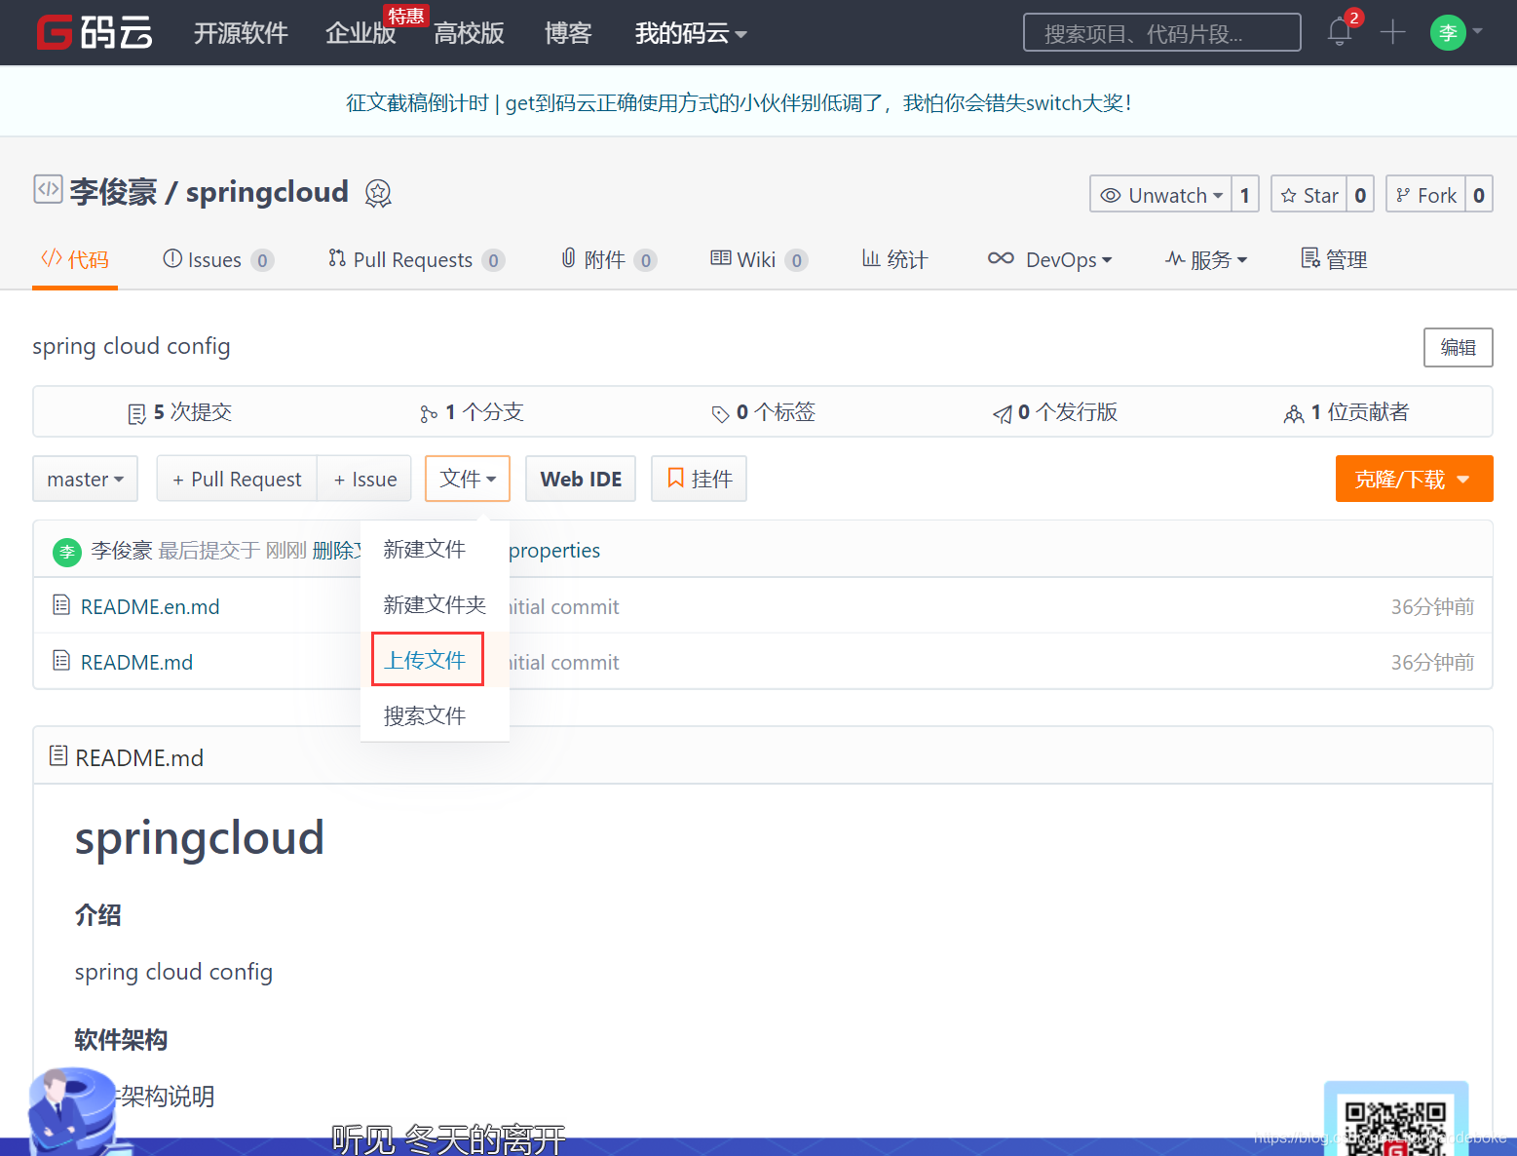Viewport: 1517px width, 1156px height.
Task: Open 高校版 in top navigation
Action: pyautogui.click(x=469, y=33)
